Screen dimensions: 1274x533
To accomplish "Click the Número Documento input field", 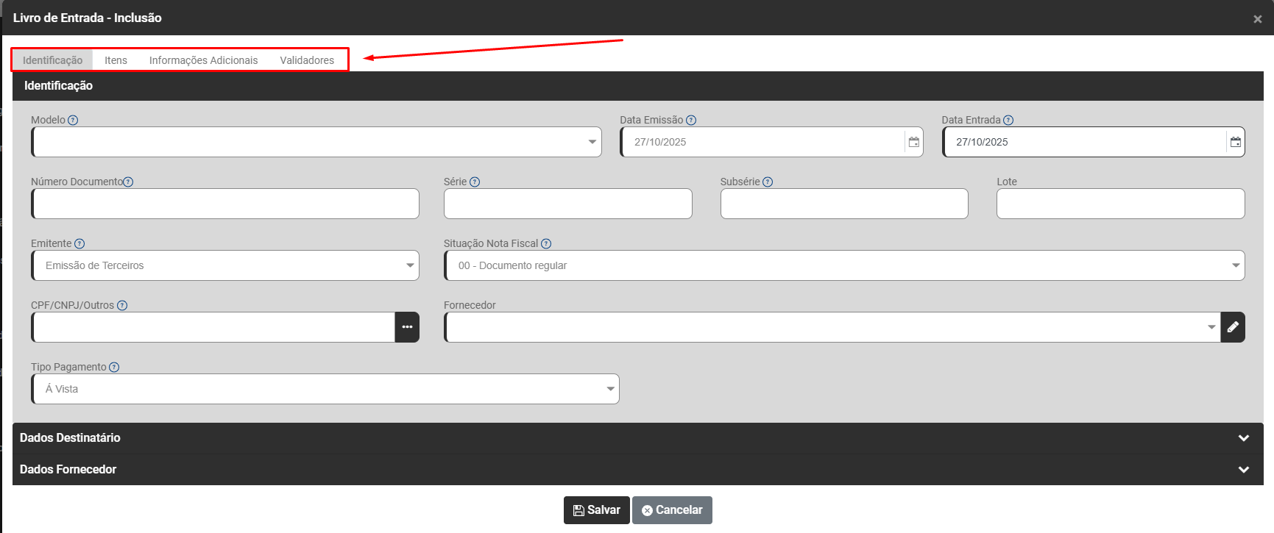I will (225, 204).
